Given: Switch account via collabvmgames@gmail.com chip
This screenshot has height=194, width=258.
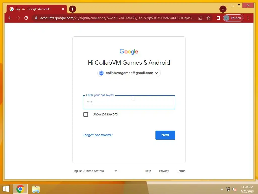Looking at the screenshot, I should (129, 73).
